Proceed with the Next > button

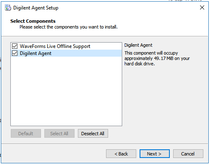click(154, 153)
